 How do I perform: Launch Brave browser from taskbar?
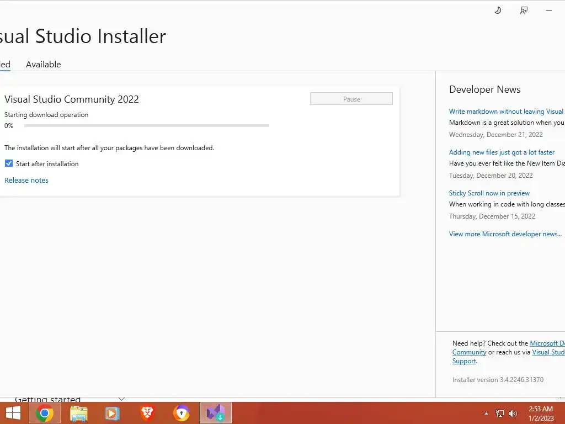point(147,413)
